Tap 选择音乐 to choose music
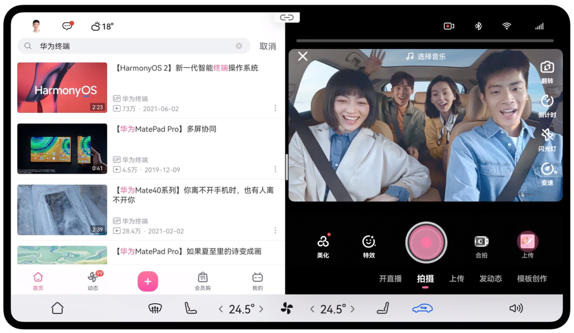The height and width of the screenshot is (333, 574). pyautogui.click(x=426, y=56)
